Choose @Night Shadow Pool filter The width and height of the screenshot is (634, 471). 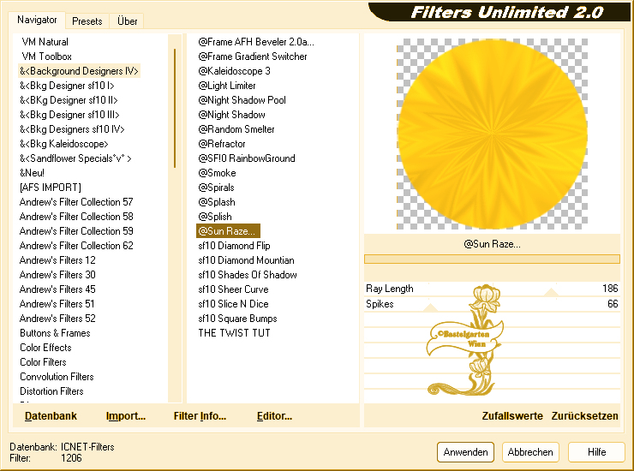(x=242, y=100)
